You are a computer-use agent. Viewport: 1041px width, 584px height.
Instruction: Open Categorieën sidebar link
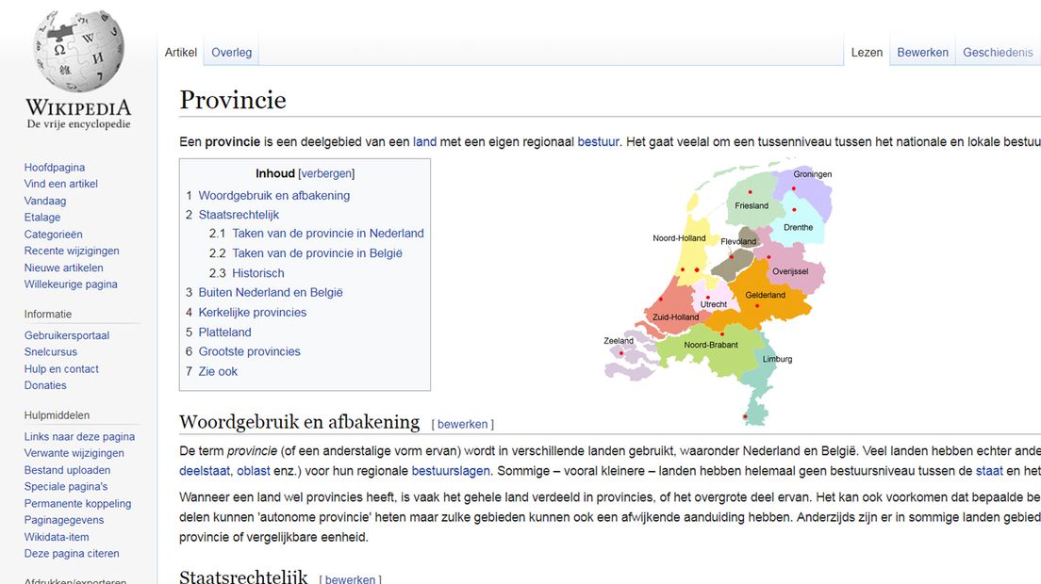[x=53, y=234]
